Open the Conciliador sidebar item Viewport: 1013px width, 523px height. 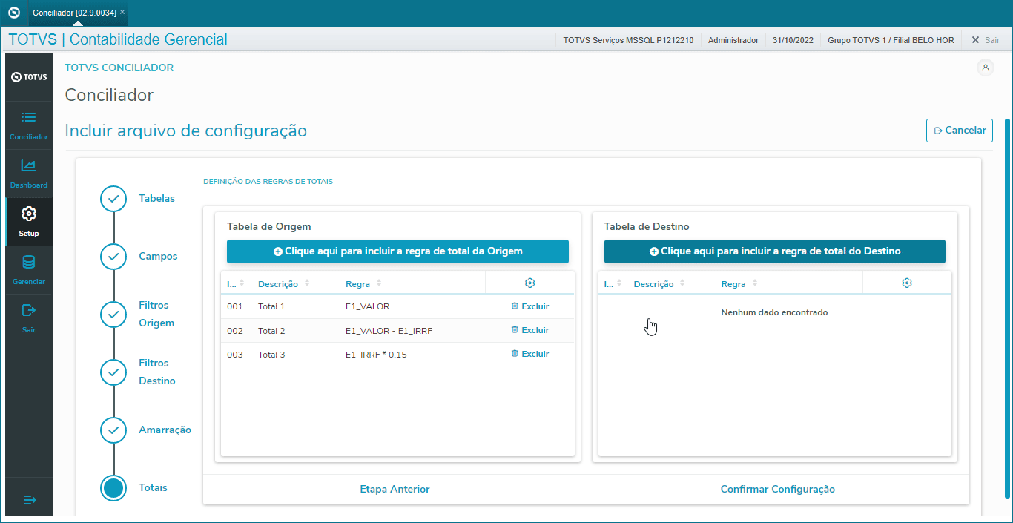pos(29,126)
